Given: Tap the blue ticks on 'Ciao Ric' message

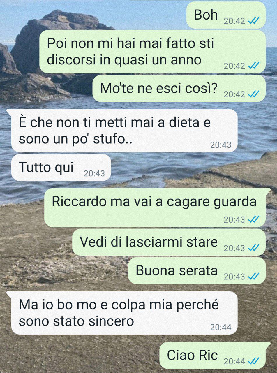Looking at the screenshot, I should coord(253,361).
